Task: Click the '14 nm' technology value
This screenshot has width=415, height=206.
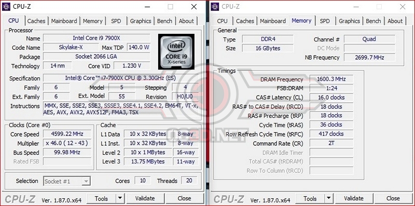Action: [58, 66]
